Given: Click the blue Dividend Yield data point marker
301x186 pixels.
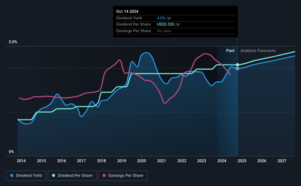Looking at the screenshot, I should [238, 68].
